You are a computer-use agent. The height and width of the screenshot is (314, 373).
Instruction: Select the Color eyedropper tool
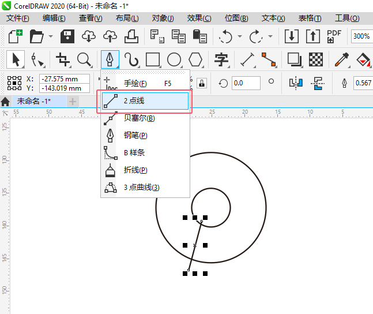pyautogui.click(x=342, y=59)
